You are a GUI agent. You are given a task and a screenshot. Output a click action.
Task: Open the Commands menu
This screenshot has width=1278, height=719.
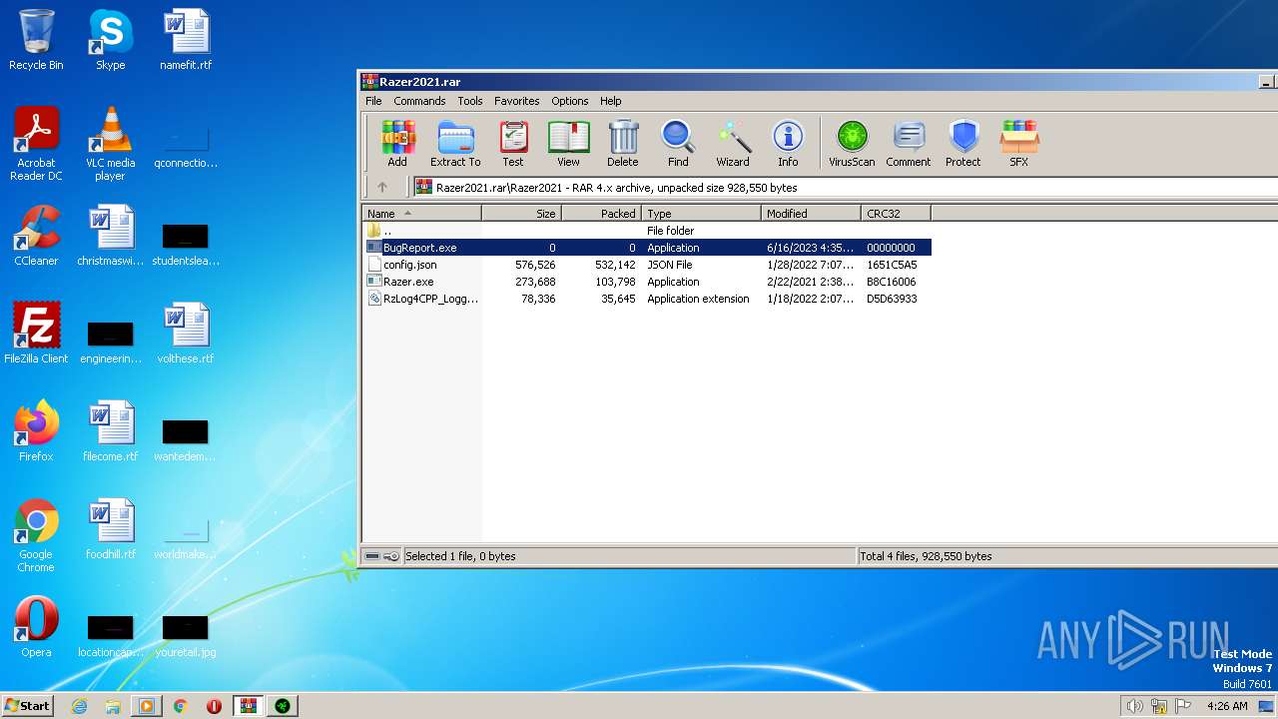(x=419, y=101)
